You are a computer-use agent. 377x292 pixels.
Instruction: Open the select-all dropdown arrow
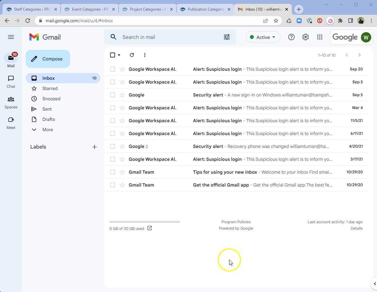(118, 55)
